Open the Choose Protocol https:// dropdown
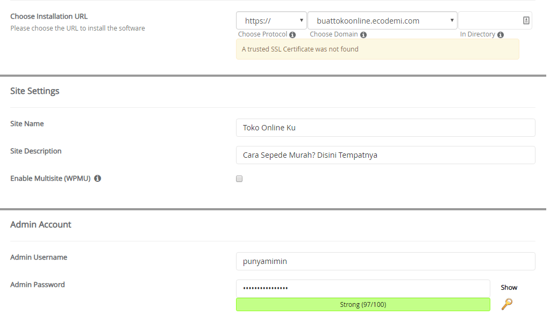 [x=271, y=21]
